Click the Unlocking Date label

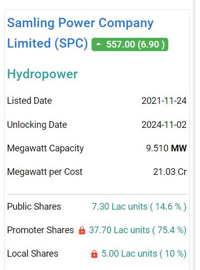[x=37, y=125]
